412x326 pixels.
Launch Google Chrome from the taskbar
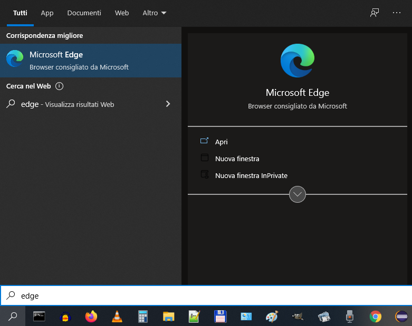tap(375, 317)
